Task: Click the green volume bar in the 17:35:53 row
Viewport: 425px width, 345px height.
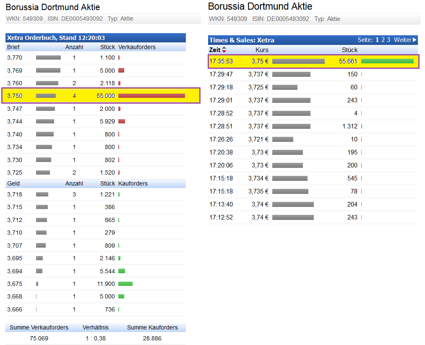Action: [388, 61]
